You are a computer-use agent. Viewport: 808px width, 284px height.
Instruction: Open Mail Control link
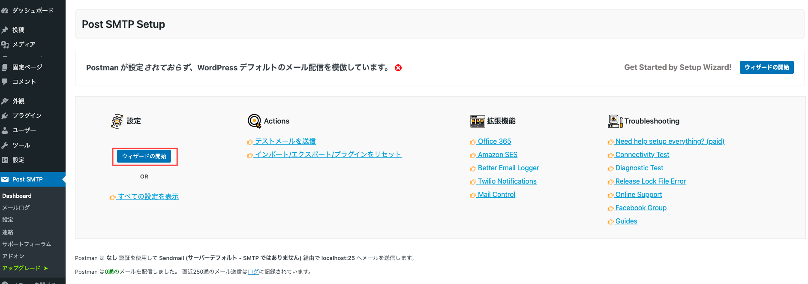(496, 194)
